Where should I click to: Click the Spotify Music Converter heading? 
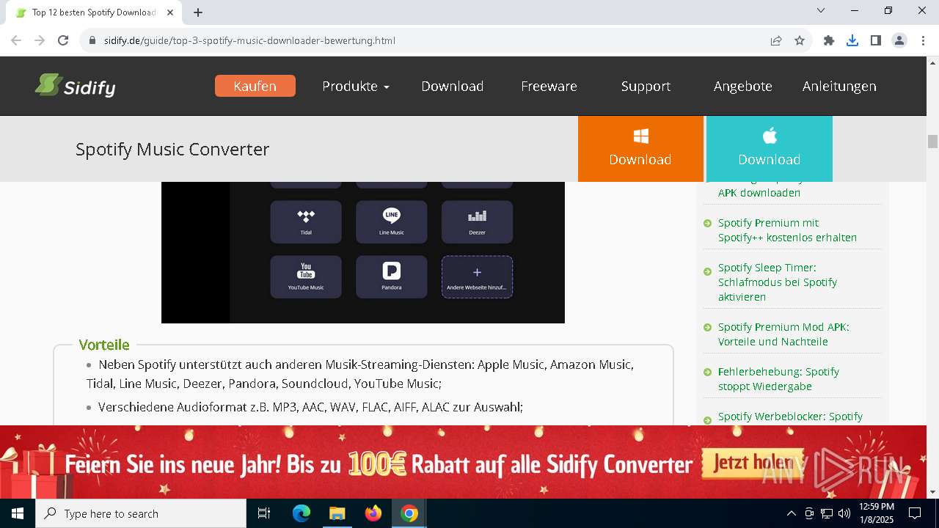click(172, 149)
